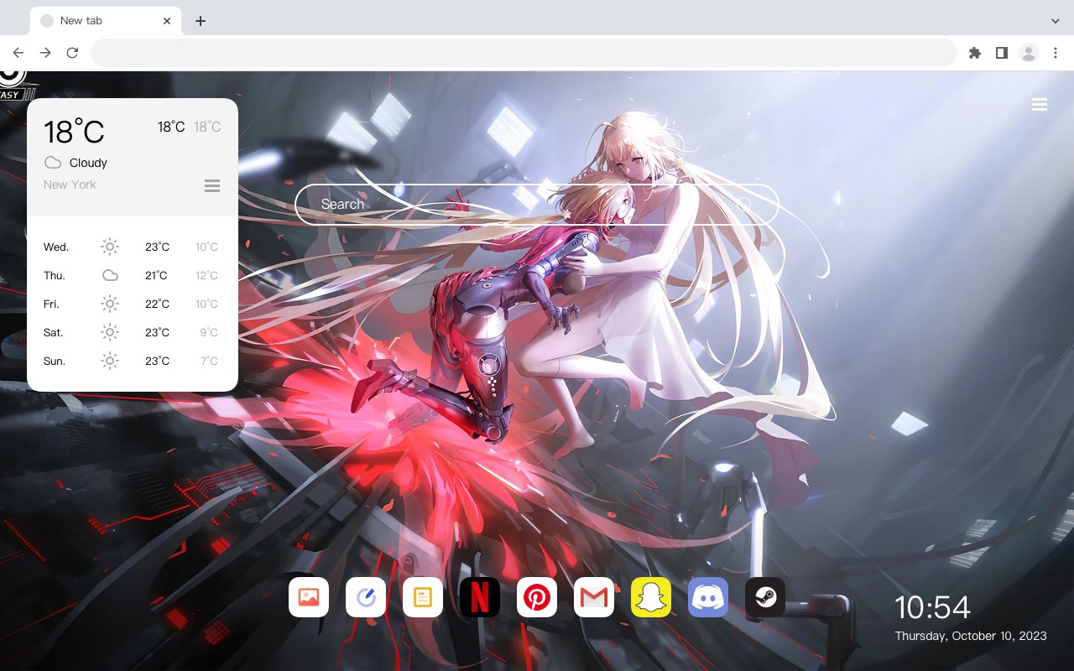The width and height of the screenshot is (1074, 671).
Task: Select the Thu. forecast row
Action: (x=133, y=275)
